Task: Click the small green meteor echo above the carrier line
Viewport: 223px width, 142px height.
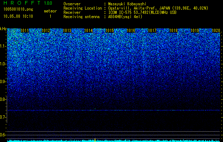Action: (95, 109)
